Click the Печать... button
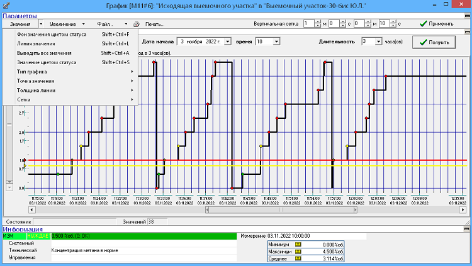Screen dimensions: 472x266 coord(155,24)
